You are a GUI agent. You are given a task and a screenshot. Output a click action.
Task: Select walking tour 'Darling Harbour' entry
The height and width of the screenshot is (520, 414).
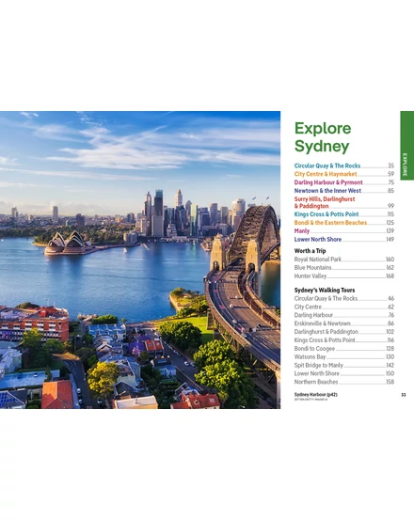tap(344, 315)
